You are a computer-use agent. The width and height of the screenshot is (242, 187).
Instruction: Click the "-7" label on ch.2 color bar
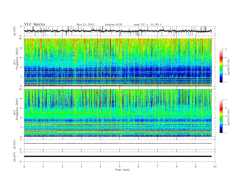[225, 133]
